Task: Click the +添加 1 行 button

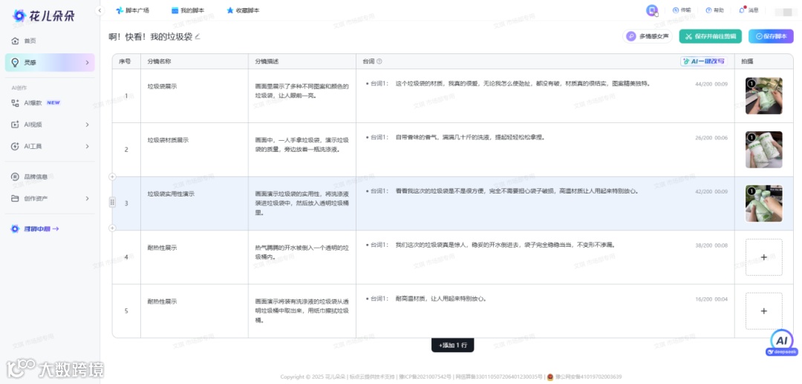Action: pyautogui.click(x=453, y=345)
